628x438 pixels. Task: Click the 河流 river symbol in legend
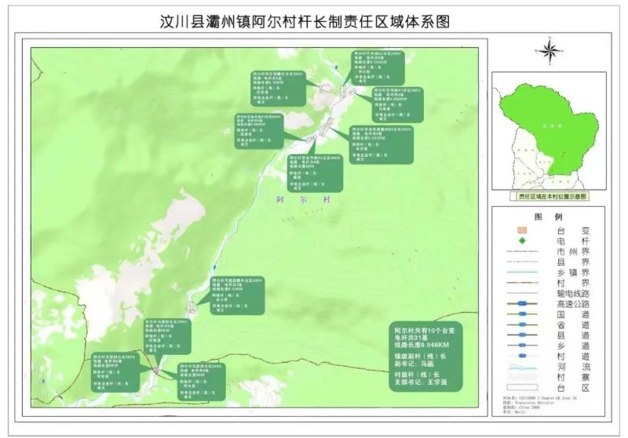522,367
